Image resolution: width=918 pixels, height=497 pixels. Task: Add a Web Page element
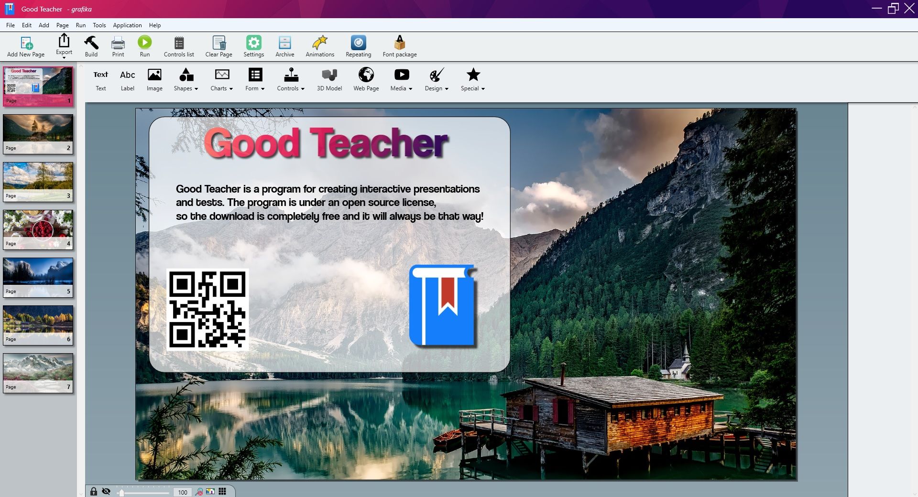pyautogui.click(x=366, y=79)
